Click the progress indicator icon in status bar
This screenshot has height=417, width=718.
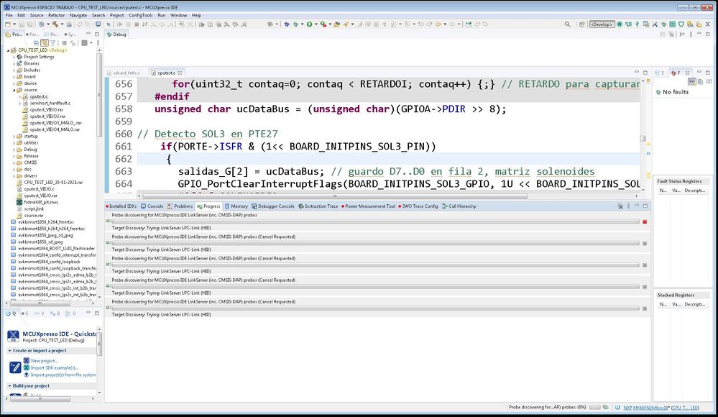pos(605,407)
